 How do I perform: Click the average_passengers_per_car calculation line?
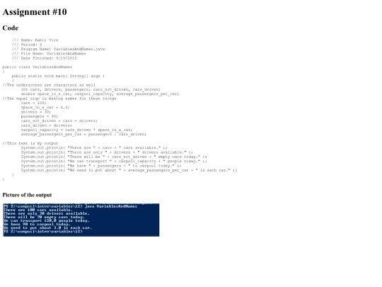(x=83, y=134)
